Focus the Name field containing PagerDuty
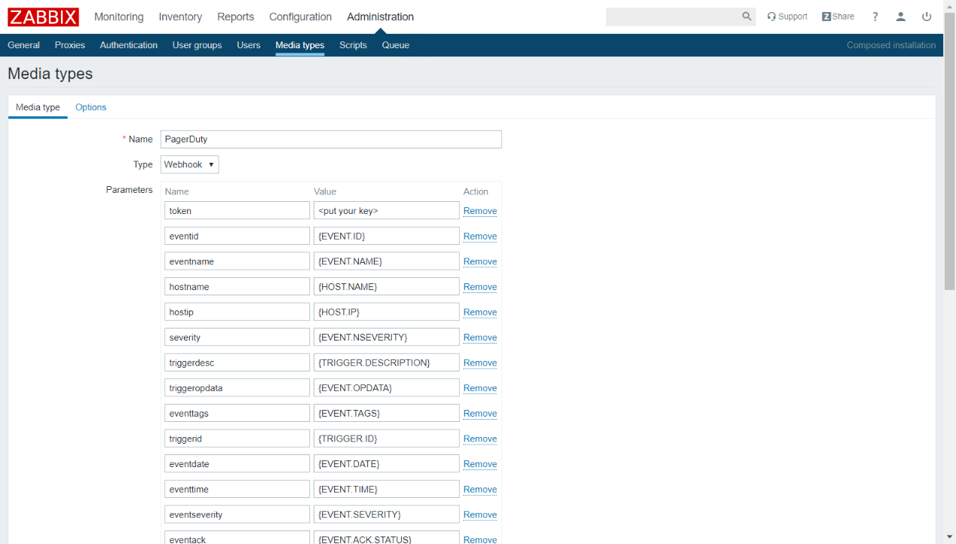 tap(330, 139)
